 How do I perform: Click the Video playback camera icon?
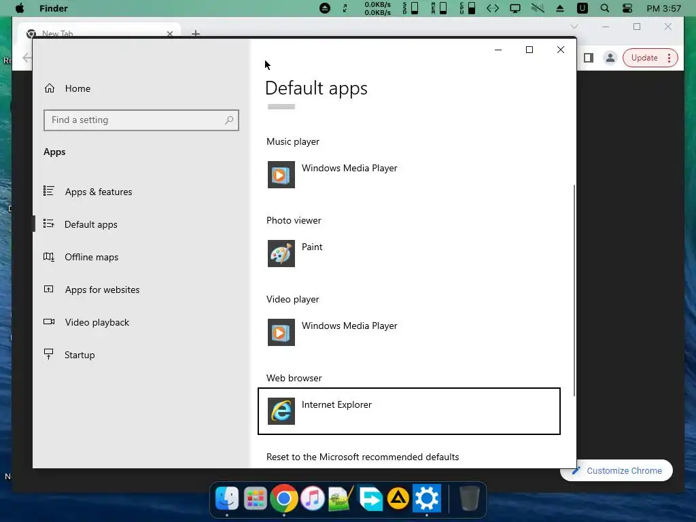point(49,321)
